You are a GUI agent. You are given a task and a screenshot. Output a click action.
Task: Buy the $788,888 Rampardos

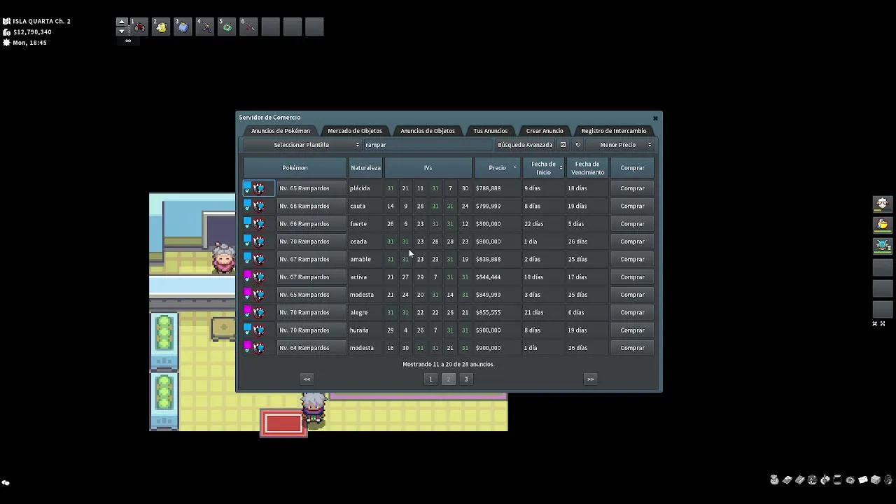pos(632,188)
